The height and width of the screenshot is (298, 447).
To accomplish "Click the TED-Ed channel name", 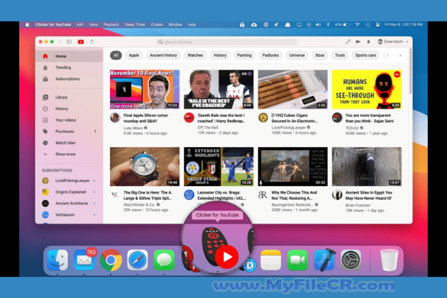I will point(352,128).
